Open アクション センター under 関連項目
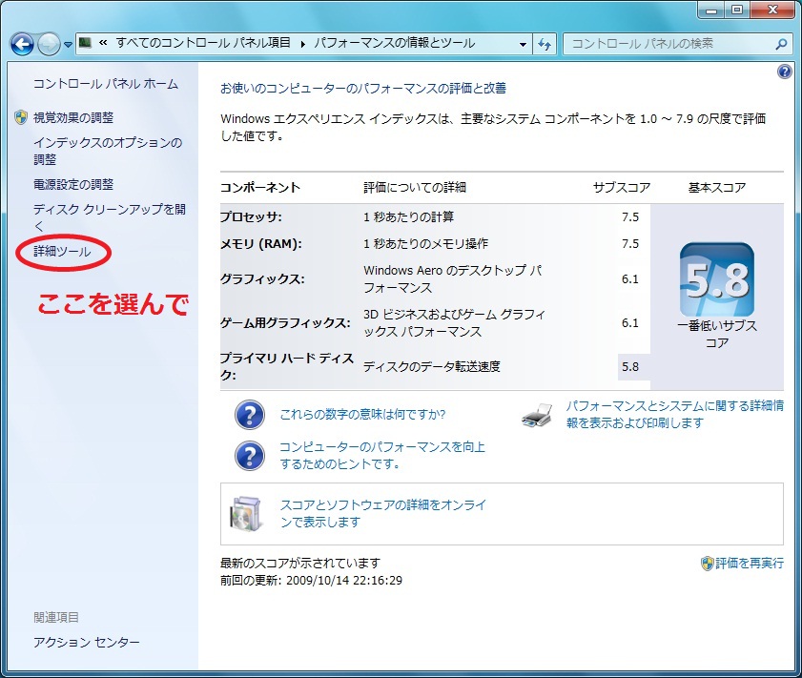The width and height of the screenshot is (802, 678). [86, 643]
